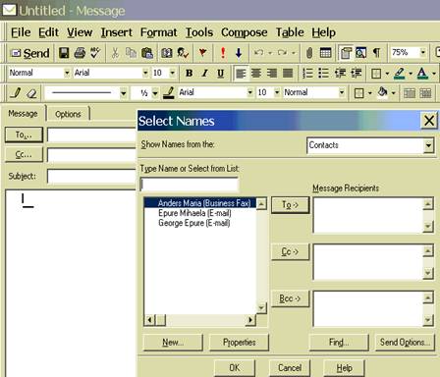Toggle Underline formatting
The height and width of the screenshot is (377, 440).
[221, 73]
